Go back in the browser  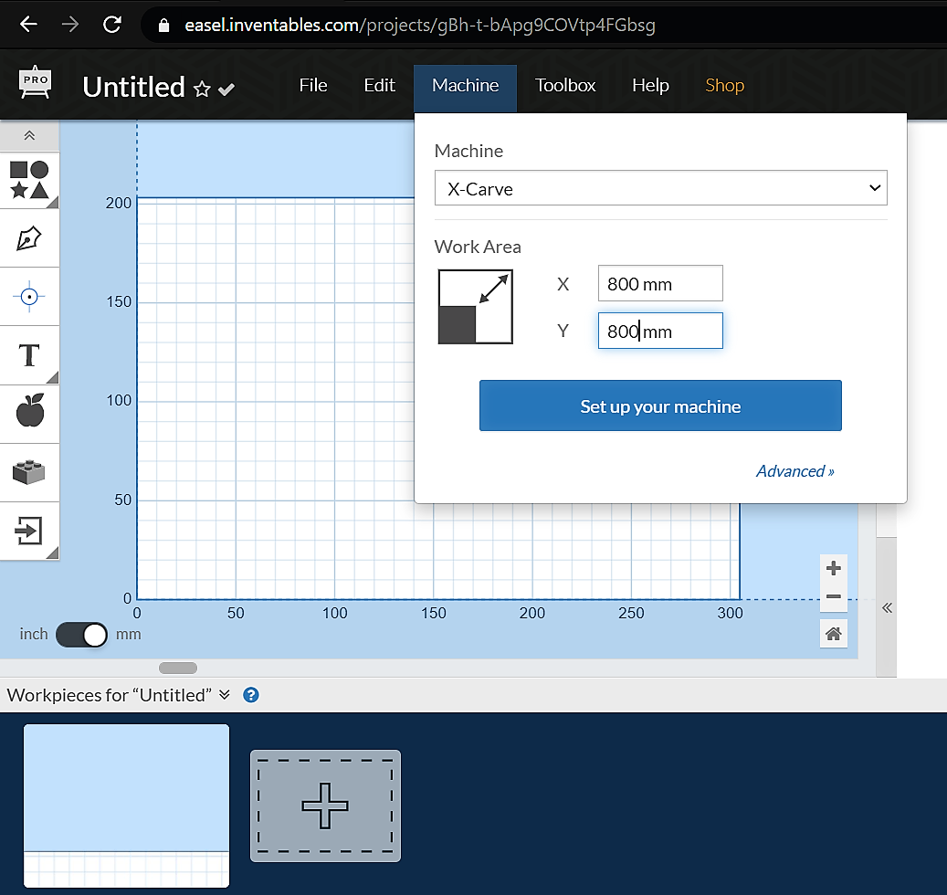pyautogui.click(x=28, y=24)
